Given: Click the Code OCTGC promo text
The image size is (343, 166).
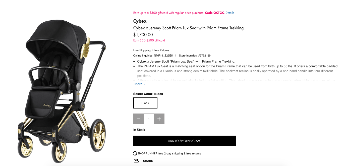Looking at the screenshot, I should 214,13.
